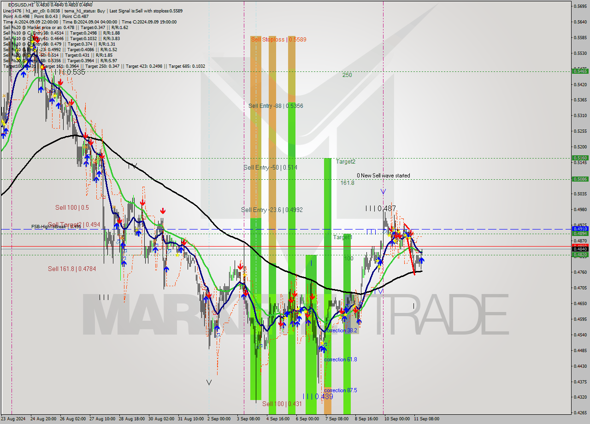Click the '31 Aug 10:00' time axis label
The image size is (590, 424).
(191, 419)
